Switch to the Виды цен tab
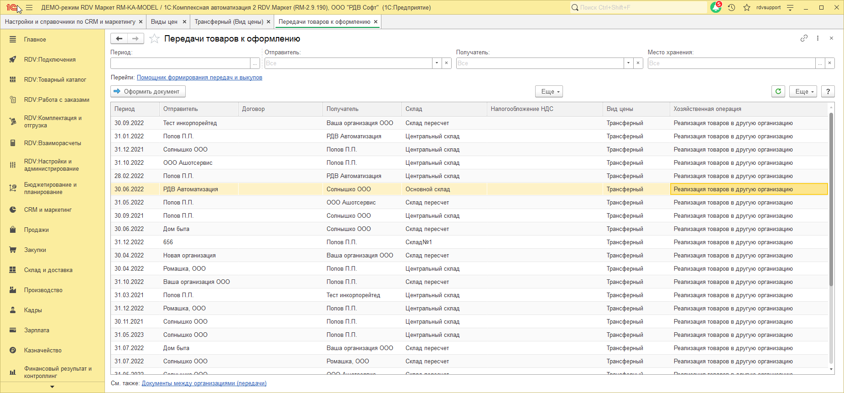 [x=164, y=22]
